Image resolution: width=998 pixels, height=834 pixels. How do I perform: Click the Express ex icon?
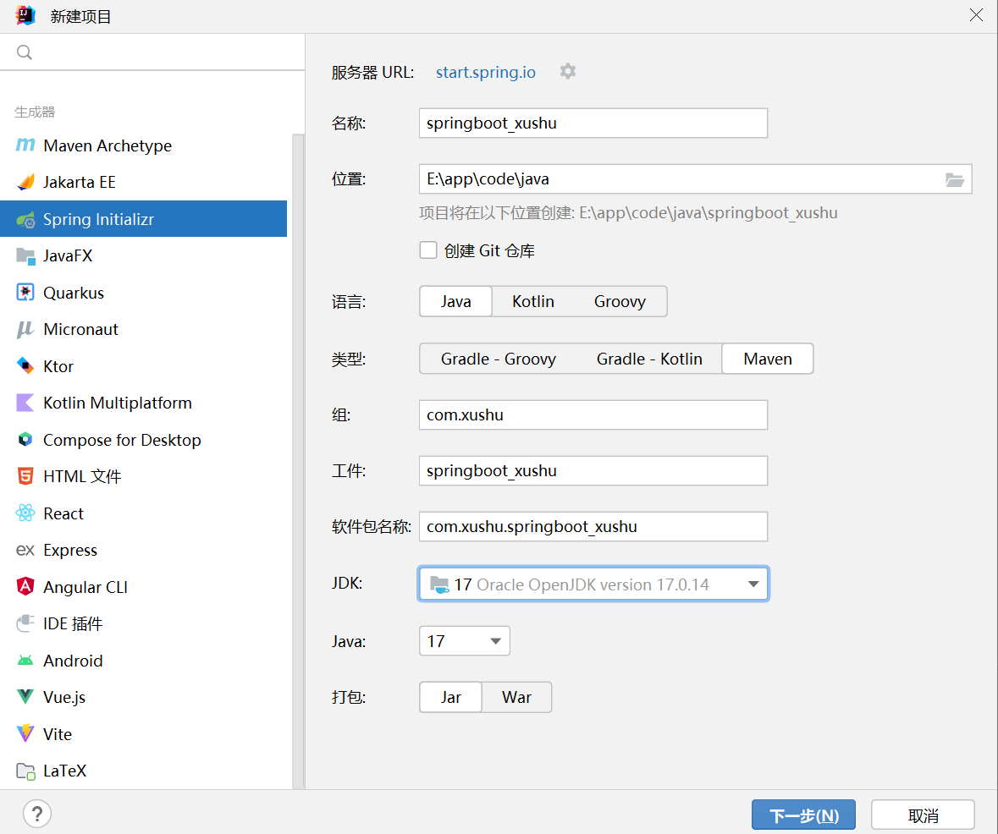[x=25, y=550]
